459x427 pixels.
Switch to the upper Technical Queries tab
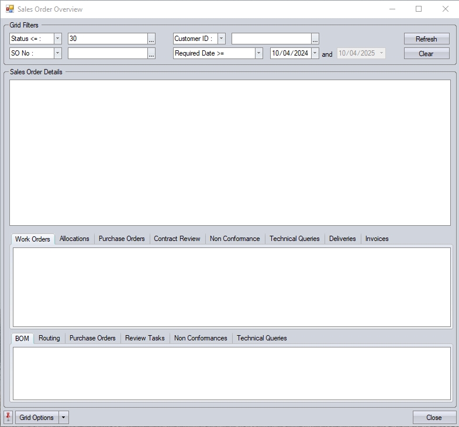coord(295,239)
